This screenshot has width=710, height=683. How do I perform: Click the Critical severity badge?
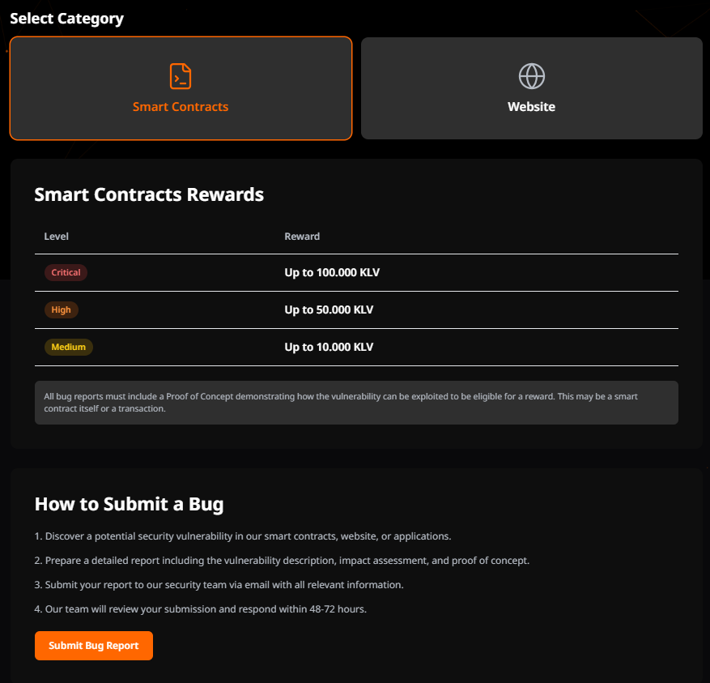[66, 272]
